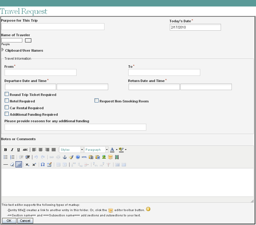Click the redo arrow icon

(43, 157)
